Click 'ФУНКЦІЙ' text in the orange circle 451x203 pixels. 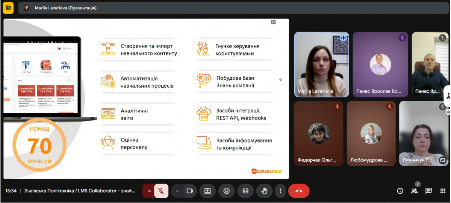39,162
